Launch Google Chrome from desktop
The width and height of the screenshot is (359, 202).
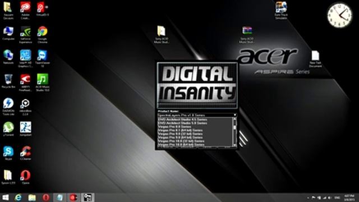coord(43,35)
